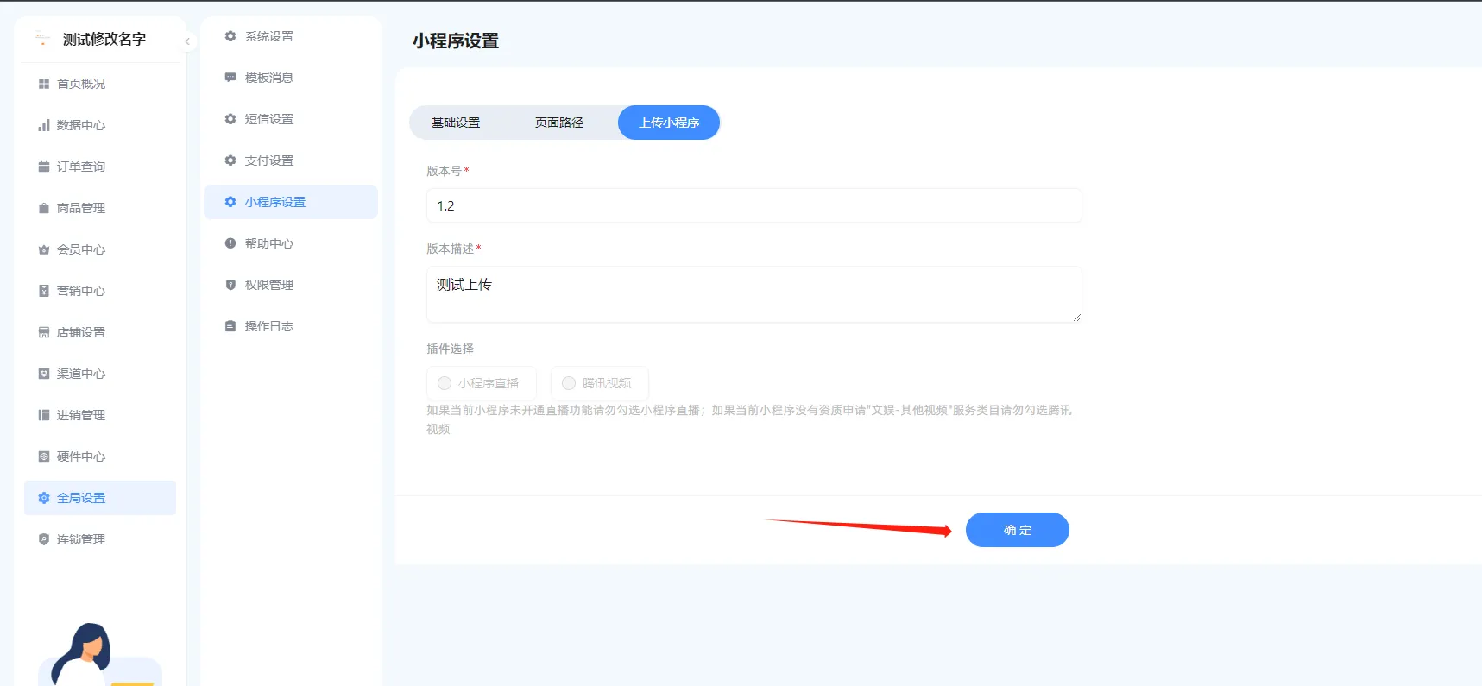Open 模板消息 submenu item
The width and height of the screenshot is (1482, 686).
coord(291,78)
